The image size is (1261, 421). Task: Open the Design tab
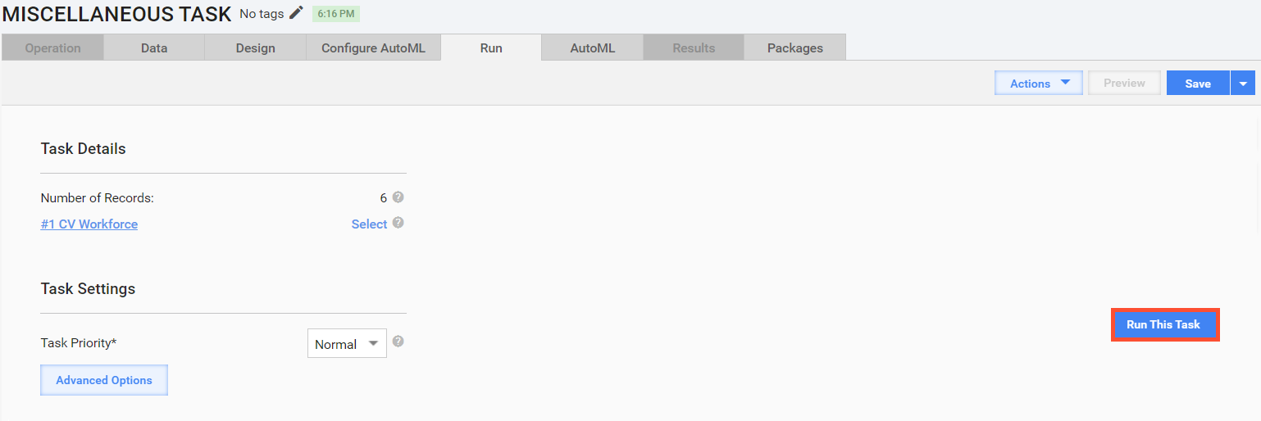tap(256, 48)
